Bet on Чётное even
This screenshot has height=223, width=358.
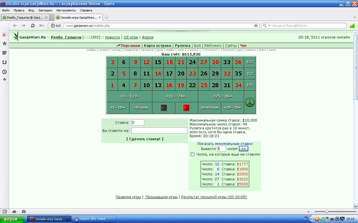point(141,107)
